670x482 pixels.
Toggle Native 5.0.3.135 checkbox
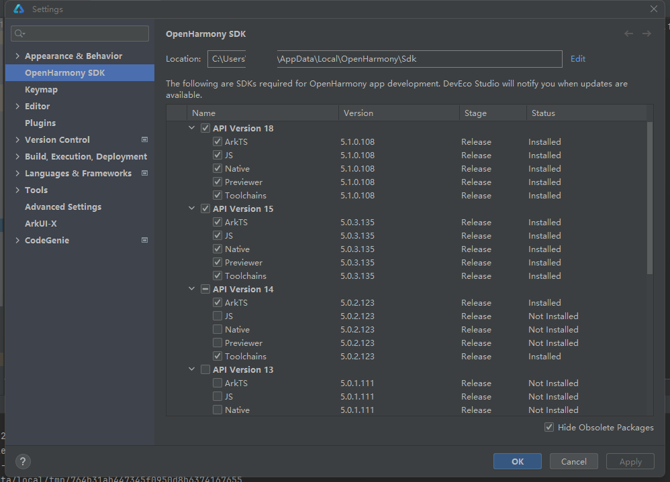pos(218,249)
